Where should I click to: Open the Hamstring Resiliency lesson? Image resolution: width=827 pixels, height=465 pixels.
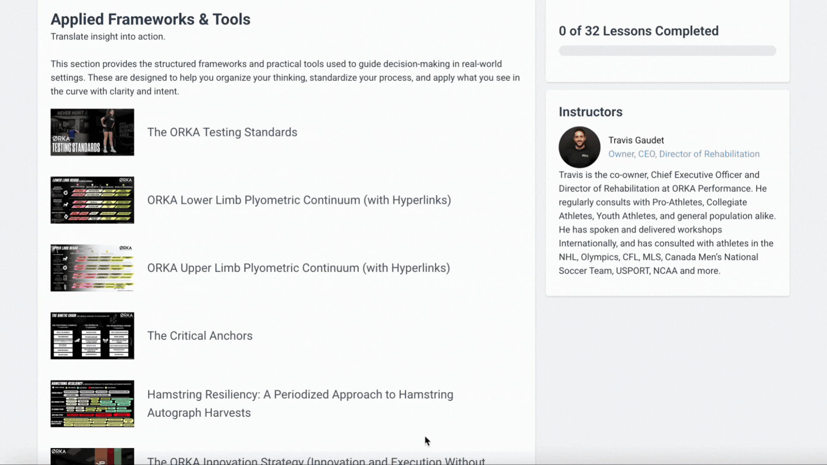coord(300,403)
